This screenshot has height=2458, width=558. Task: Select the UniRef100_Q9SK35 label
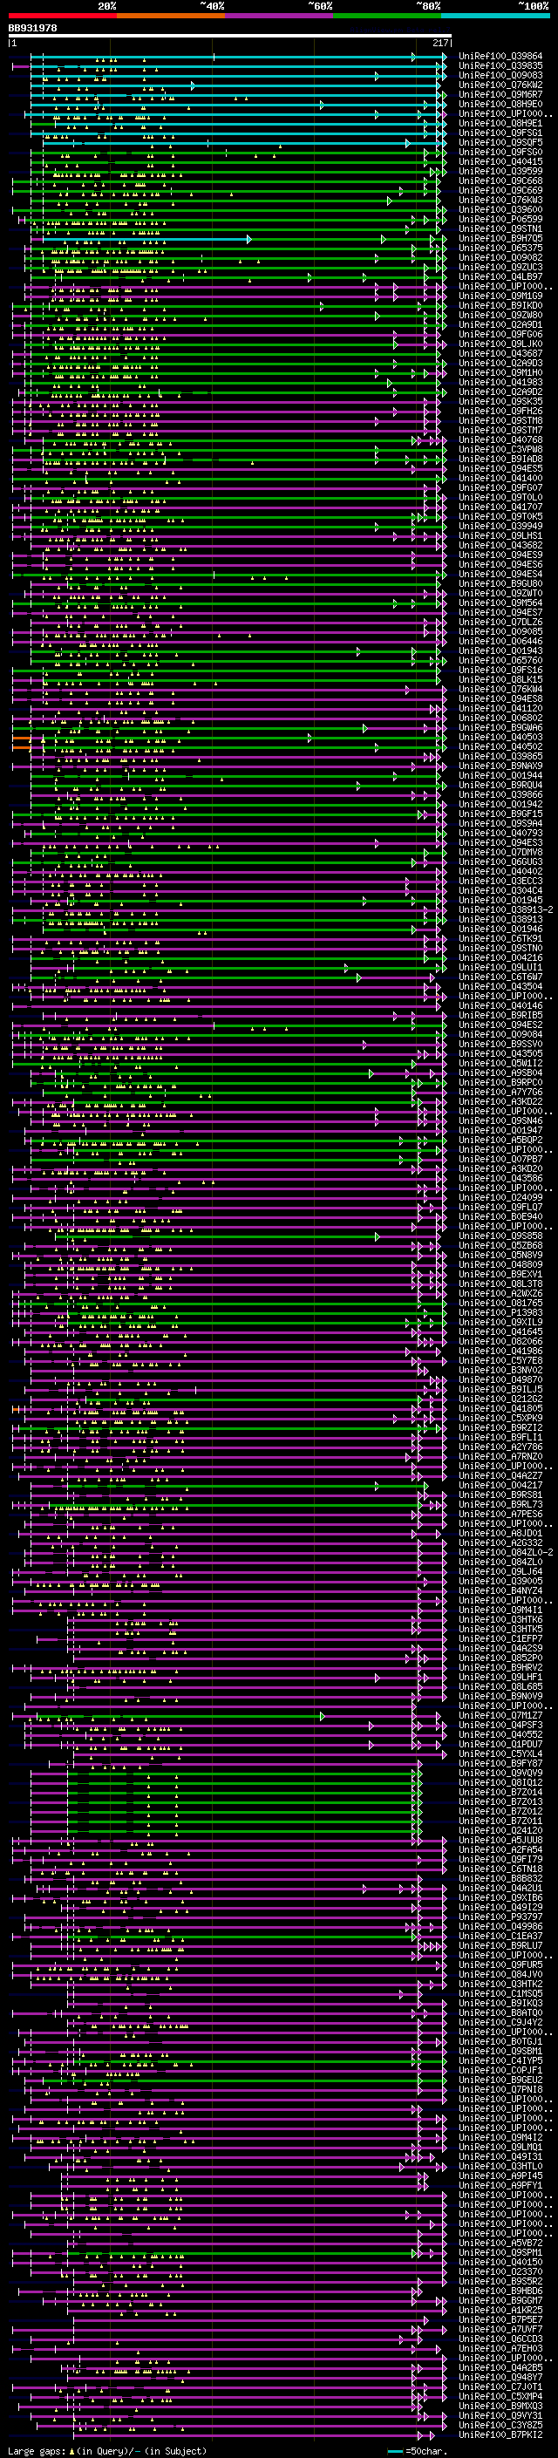500,402
